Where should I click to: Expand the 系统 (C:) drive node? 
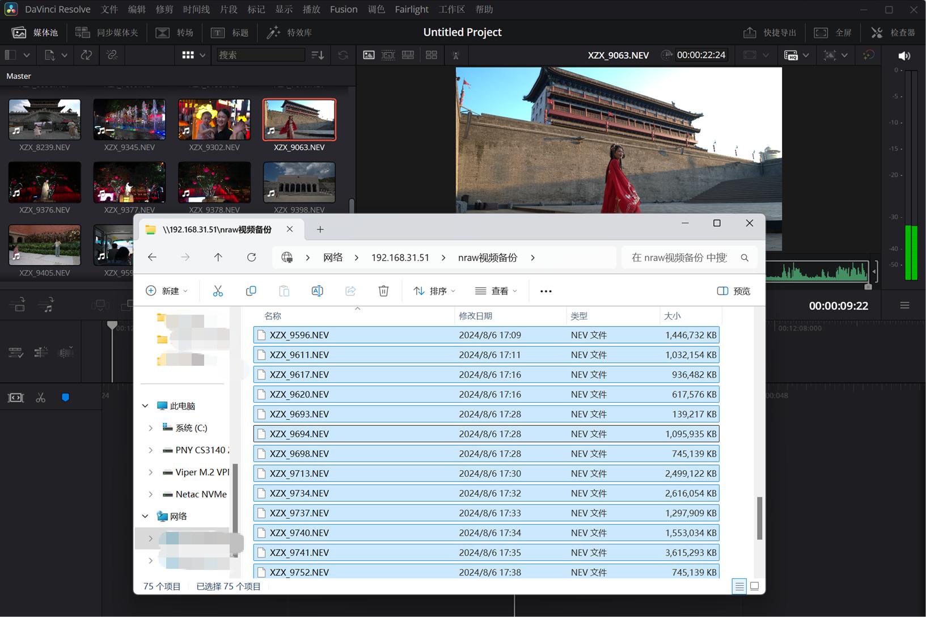pos(150,428)
